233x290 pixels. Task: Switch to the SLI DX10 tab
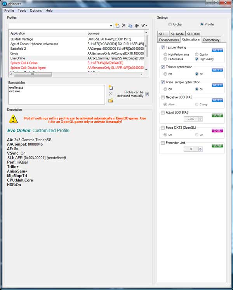pyautogui.click(x=193, y=34)
